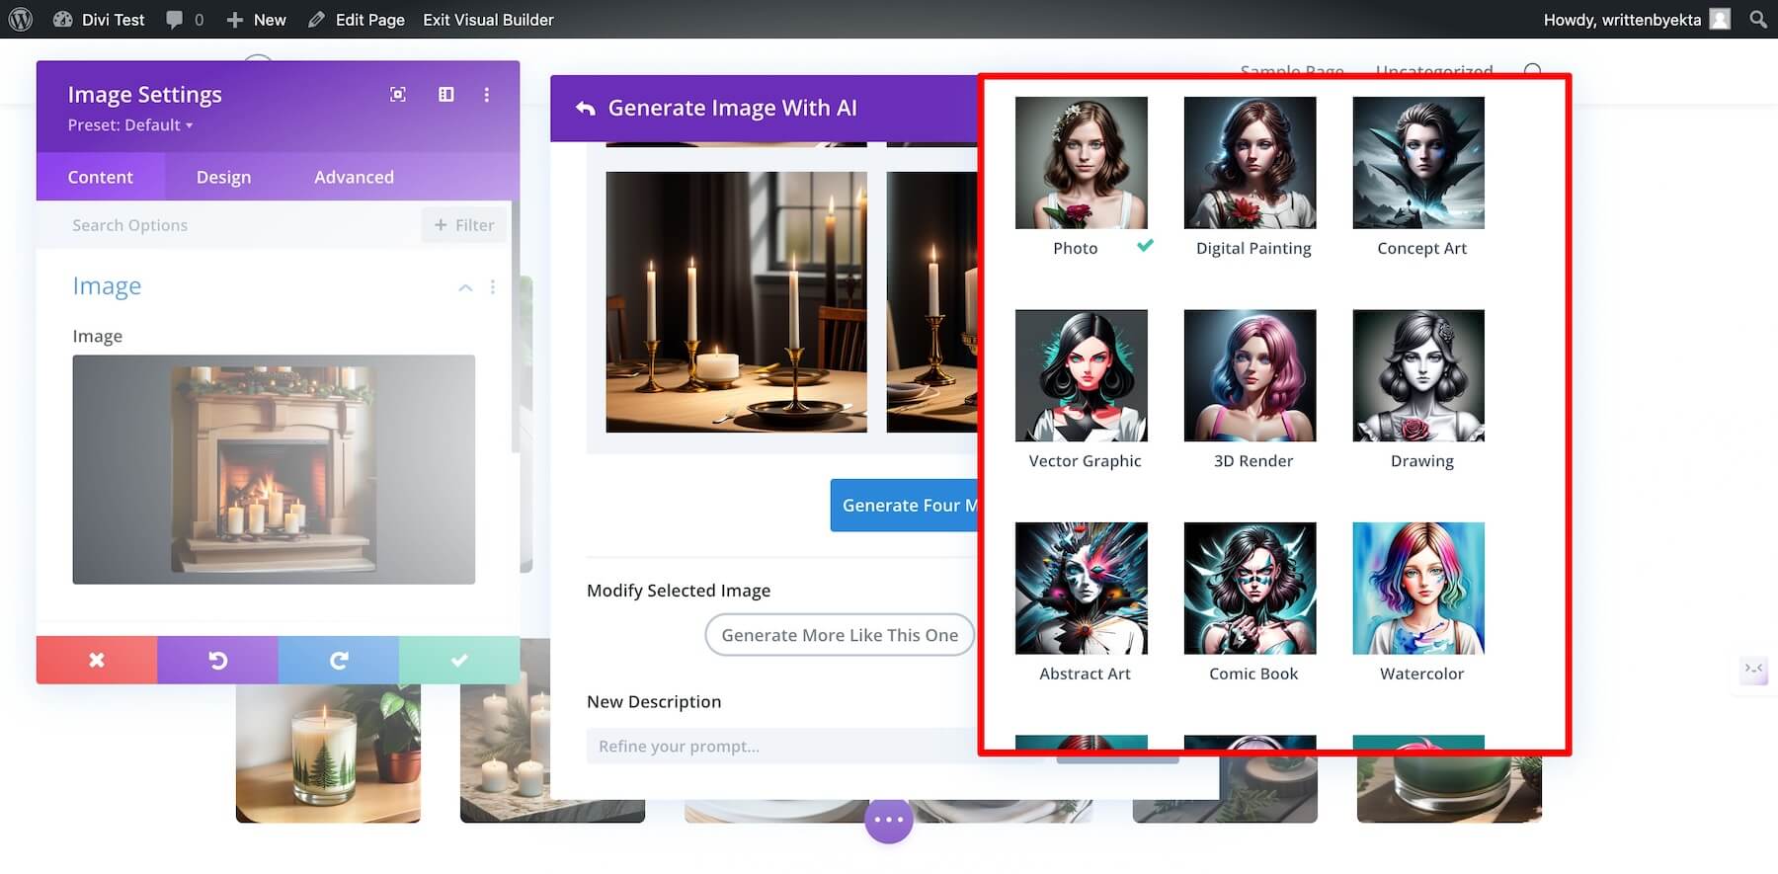The width and height of the screenshot is (1778, 874).
Task: Switch to the Content tab
Action: point(100,177)
